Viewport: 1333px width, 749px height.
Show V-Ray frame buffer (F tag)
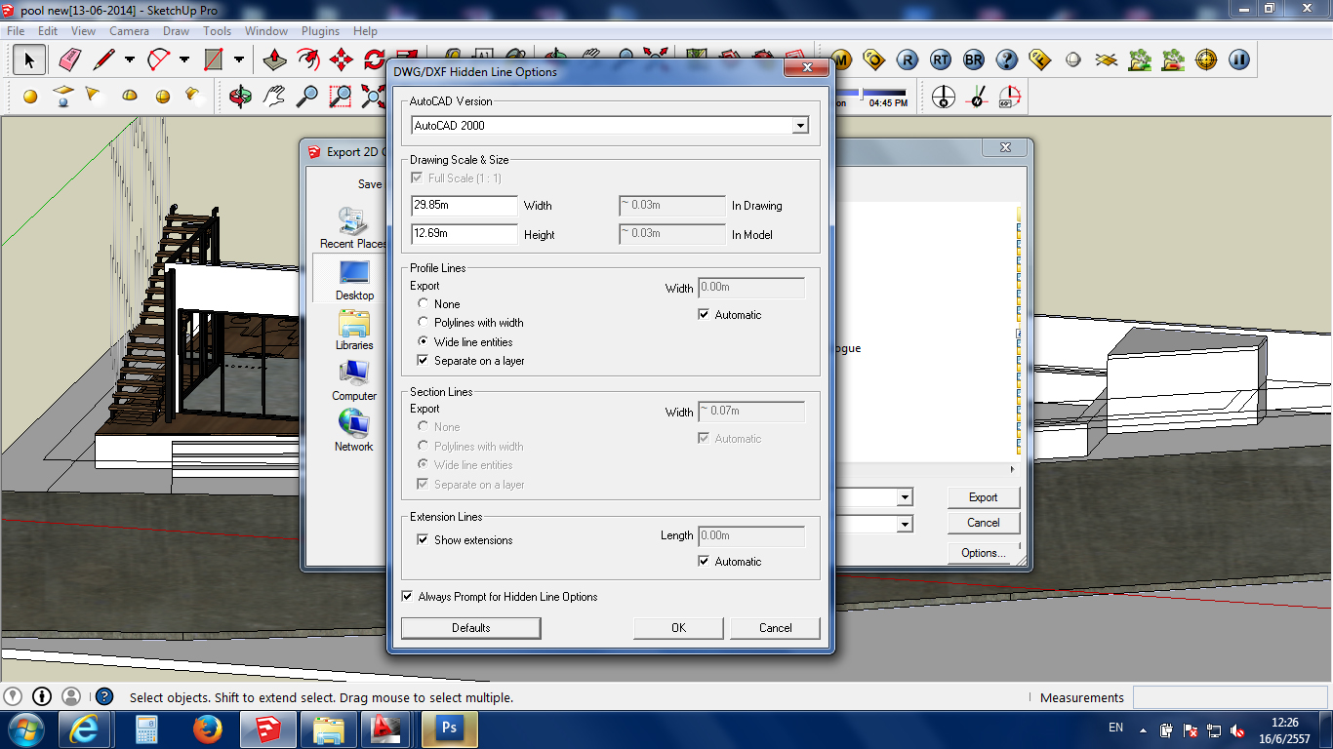pos(1040,60)
